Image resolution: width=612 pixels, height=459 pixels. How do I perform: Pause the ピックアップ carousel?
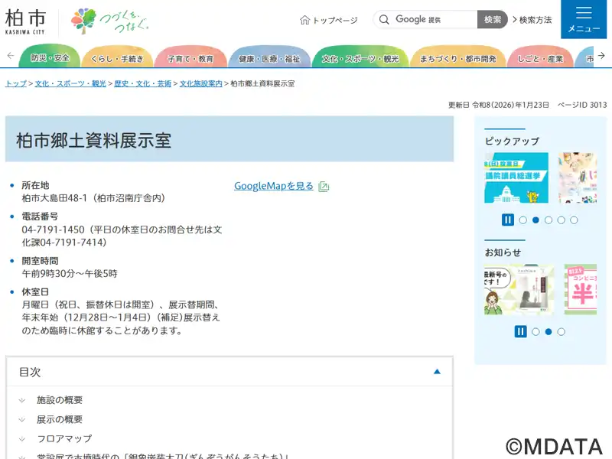(507, 220)
